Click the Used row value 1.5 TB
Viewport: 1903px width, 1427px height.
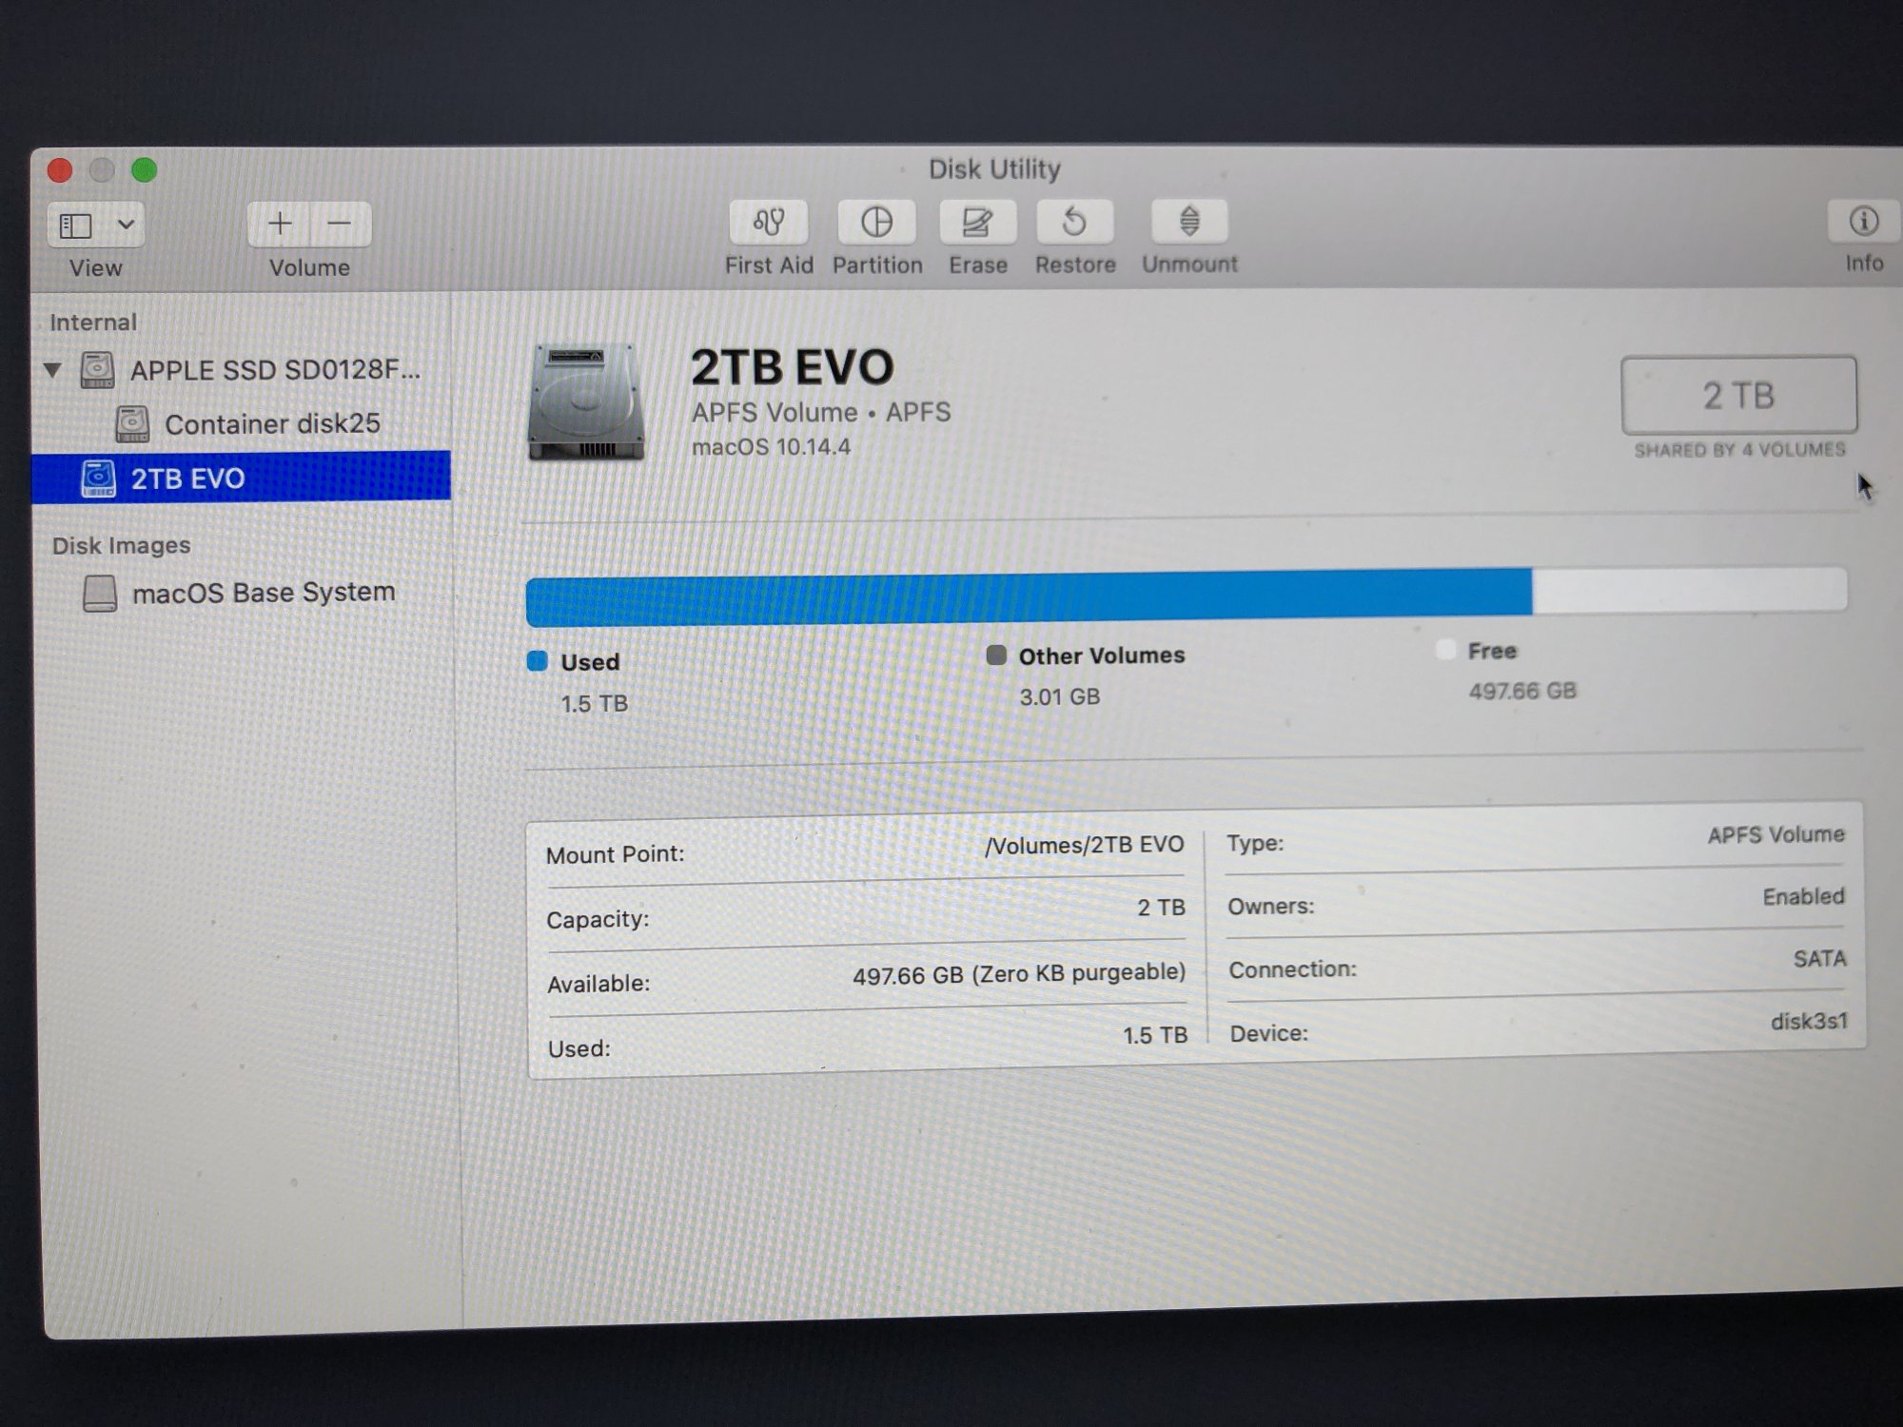point(1155,1035)
